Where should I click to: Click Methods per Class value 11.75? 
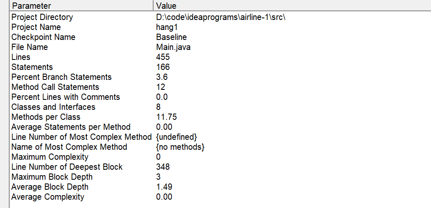pyautogui.click(x=166, y=117)
